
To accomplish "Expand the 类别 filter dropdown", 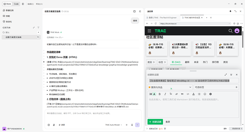I will (x=151, y=62).
